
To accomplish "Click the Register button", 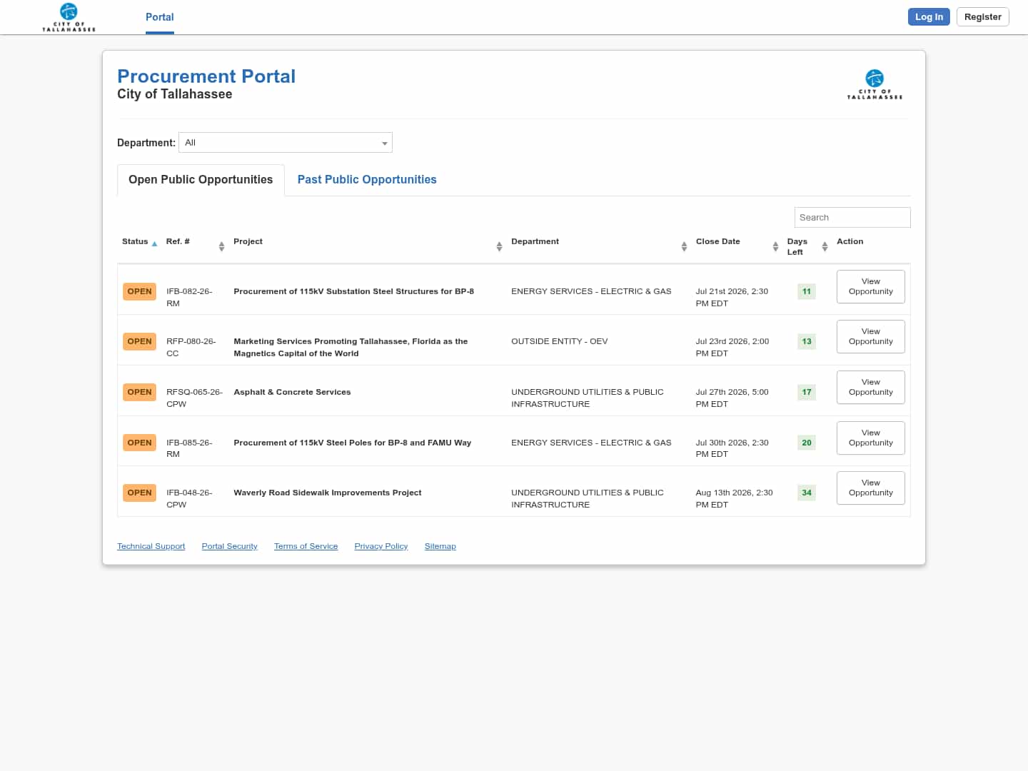I will [982, 17].
